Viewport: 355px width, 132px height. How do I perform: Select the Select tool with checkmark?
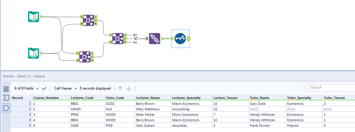pyautogui.click(x=181, y=39)
